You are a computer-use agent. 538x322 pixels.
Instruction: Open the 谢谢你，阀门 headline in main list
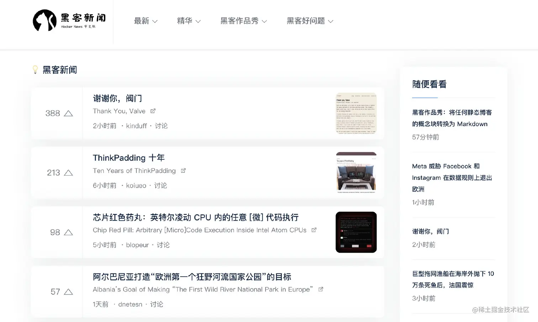coord(117,98)
